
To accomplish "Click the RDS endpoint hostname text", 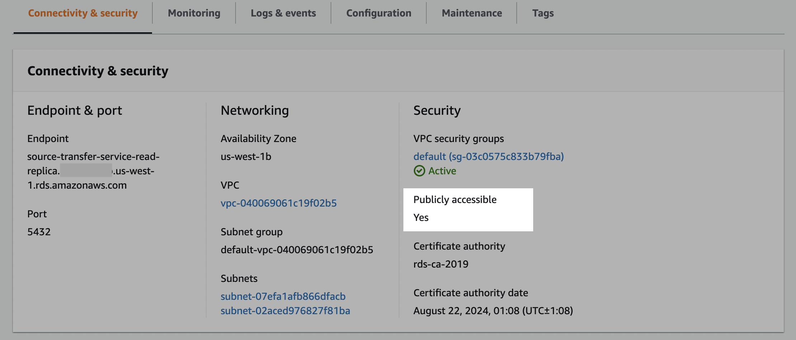I will [x=93, y=171].
